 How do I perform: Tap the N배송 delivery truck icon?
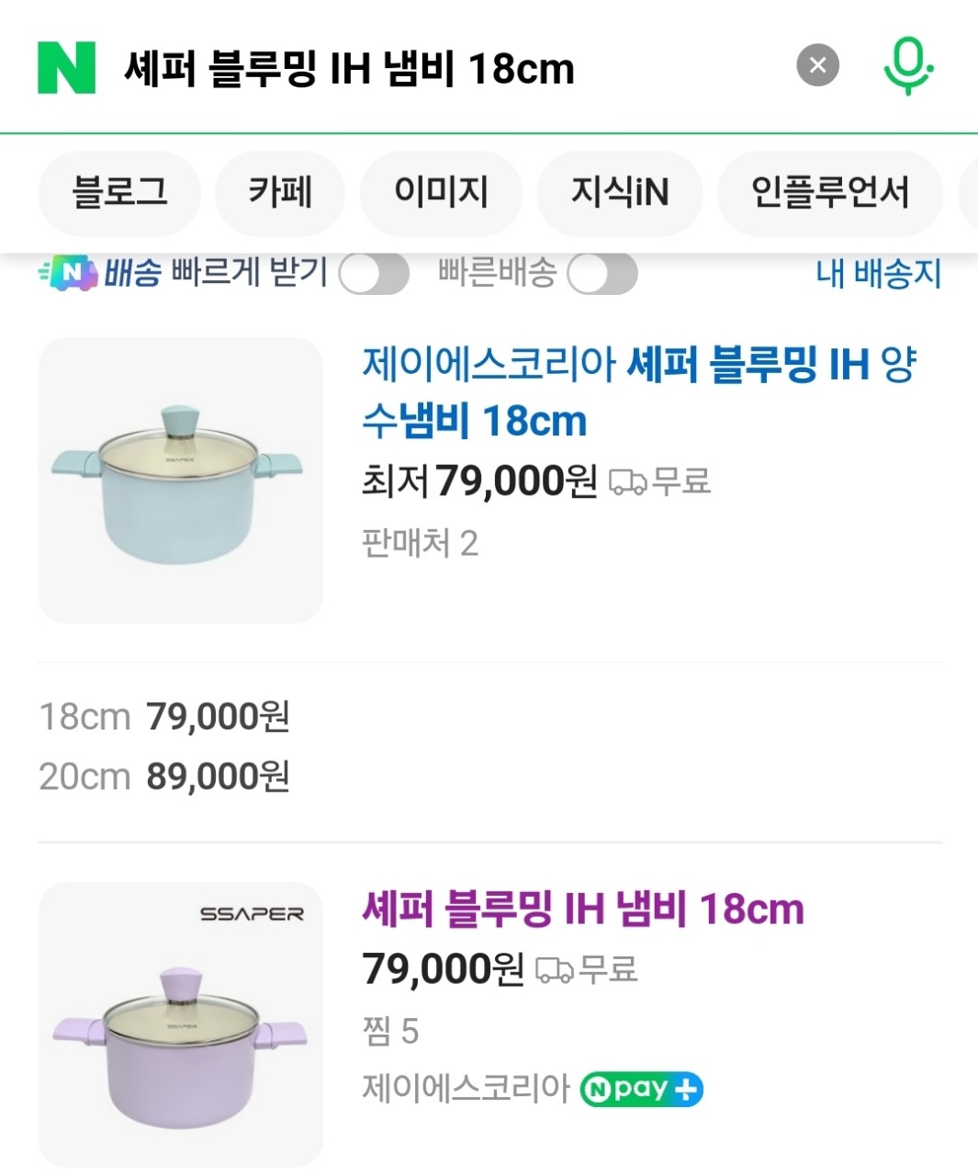click(67, 273)
